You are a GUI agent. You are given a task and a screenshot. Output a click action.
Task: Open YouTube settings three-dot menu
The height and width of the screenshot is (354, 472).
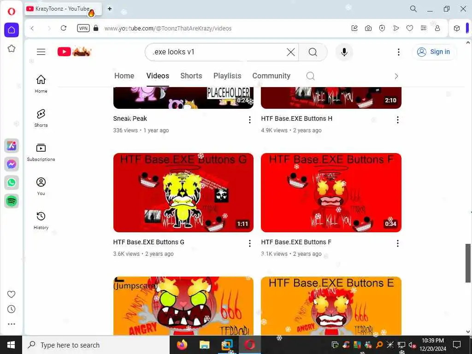(x=399, y=52)
